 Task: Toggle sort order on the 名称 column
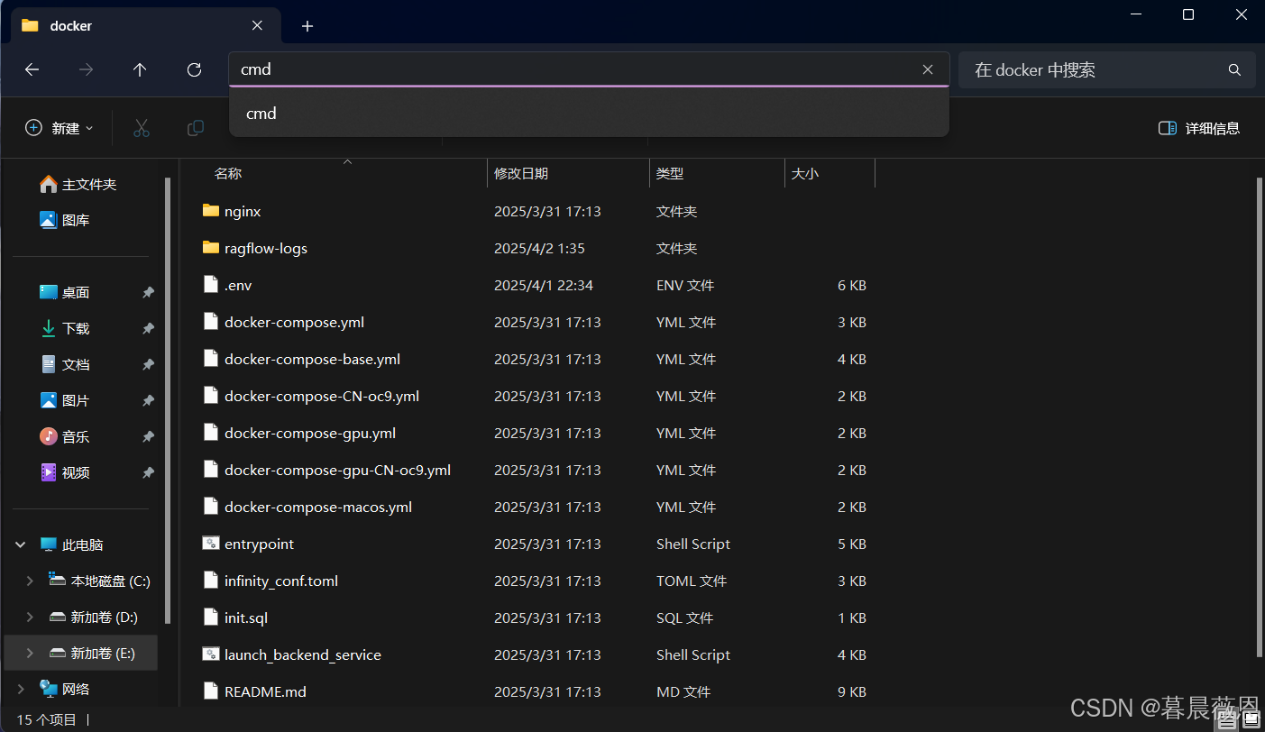[x=228, y=172]
